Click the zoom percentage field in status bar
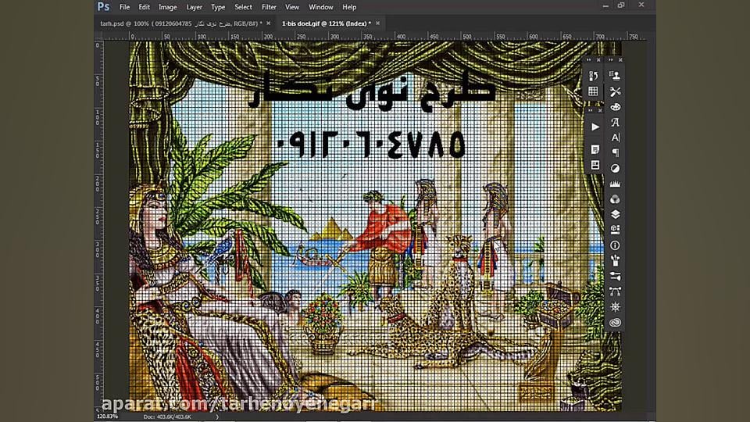750x422 pixels. [106, 417]
